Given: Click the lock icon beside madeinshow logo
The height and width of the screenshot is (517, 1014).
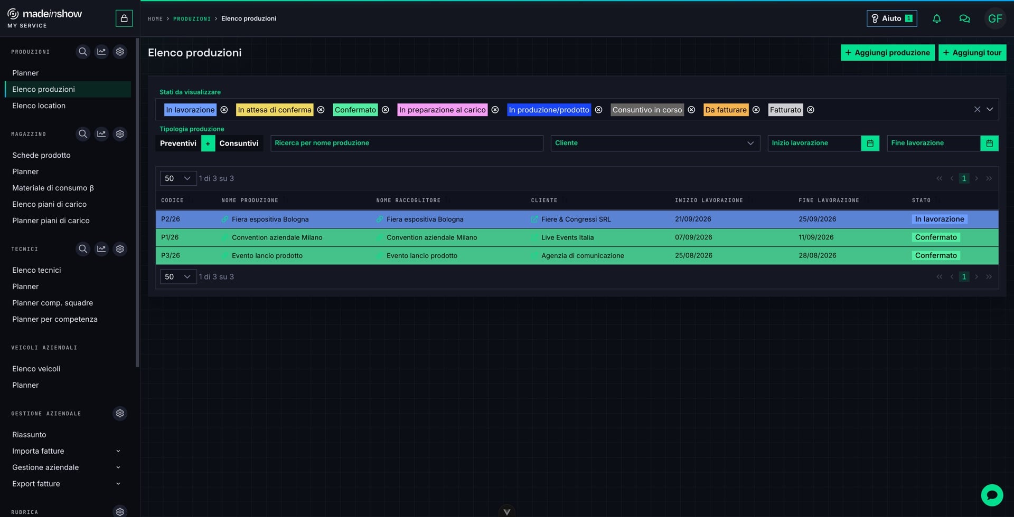Looking at the screenshot, I should pos(124,18).
